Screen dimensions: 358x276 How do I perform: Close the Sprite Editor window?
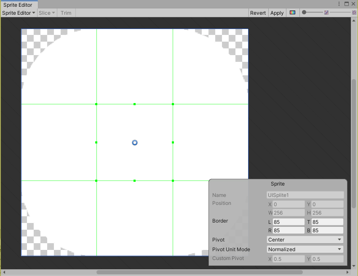point(353,4)
